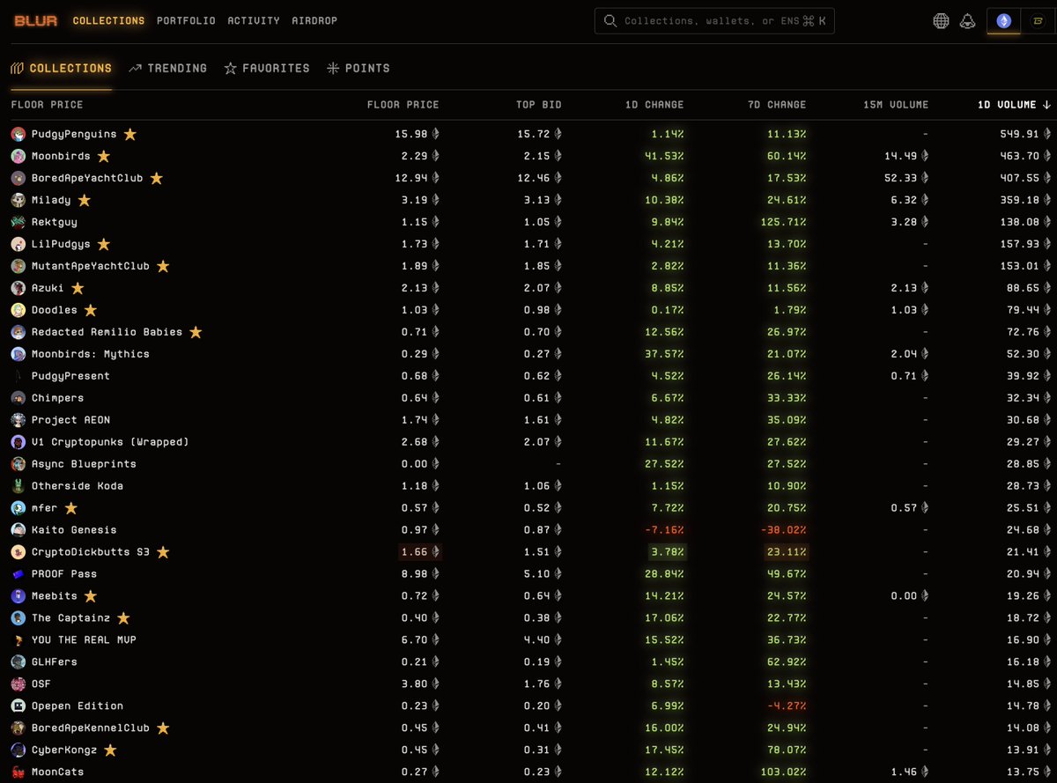Sort by 1D CHANGE column header
Image resolution: width=1057 pixels, height=783 pixels.
coord(654,105)
